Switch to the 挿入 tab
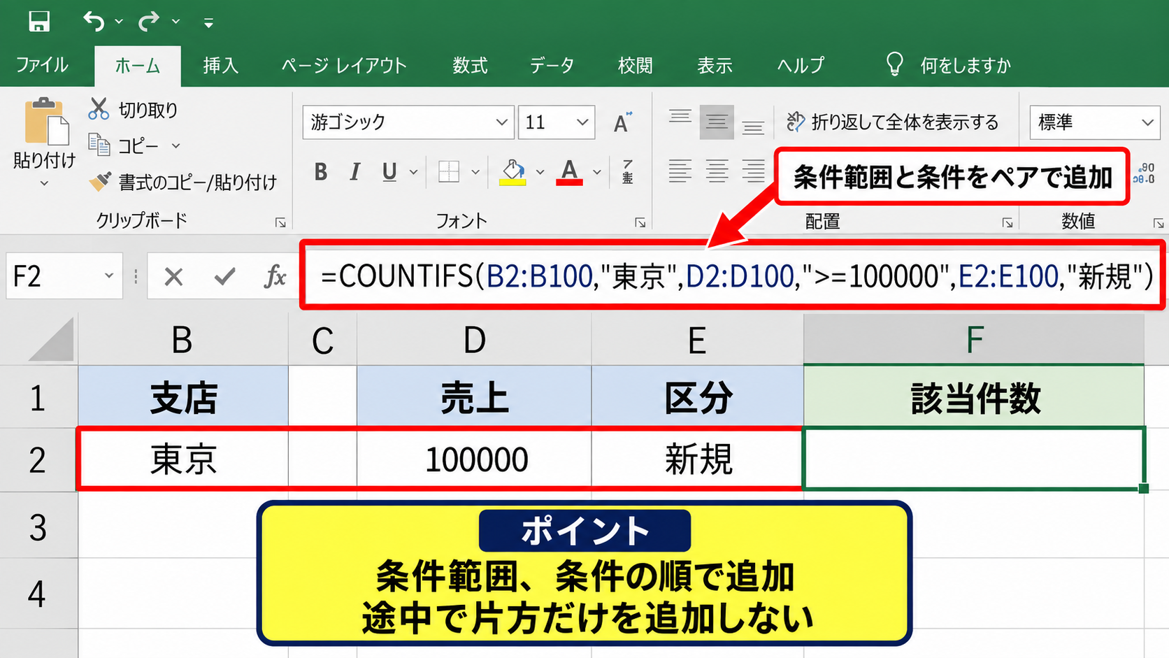The width and height of the screenshot is (1169, 658). (221, 66)
